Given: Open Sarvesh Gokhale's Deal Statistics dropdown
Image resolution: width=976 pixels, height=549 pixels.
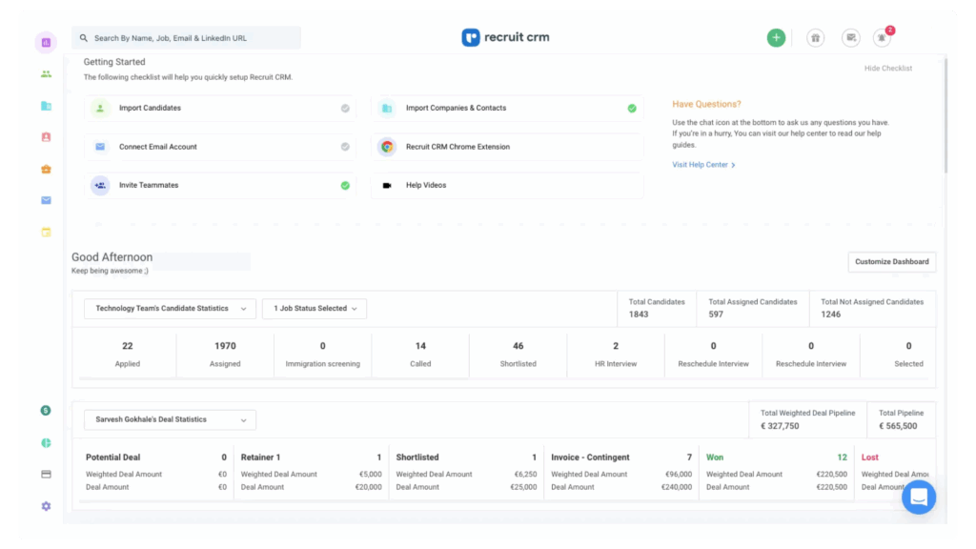Looking at the screenshot, I should (x=170, y=419).
